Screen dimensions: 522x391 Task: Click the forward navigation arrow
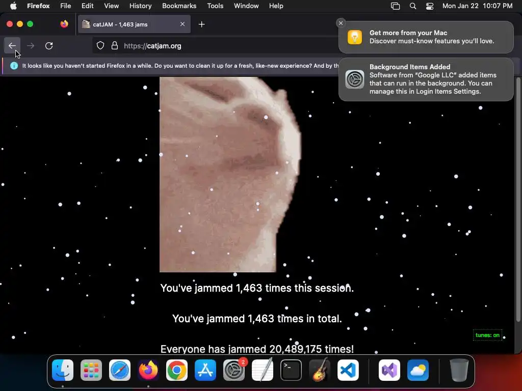(x=31, y=45)
